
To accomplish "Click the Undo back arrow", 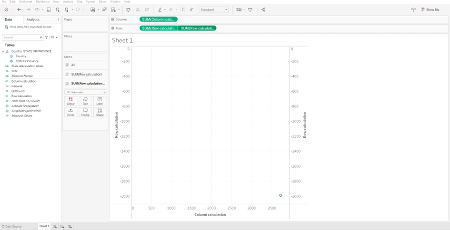I will coord(19,10).
